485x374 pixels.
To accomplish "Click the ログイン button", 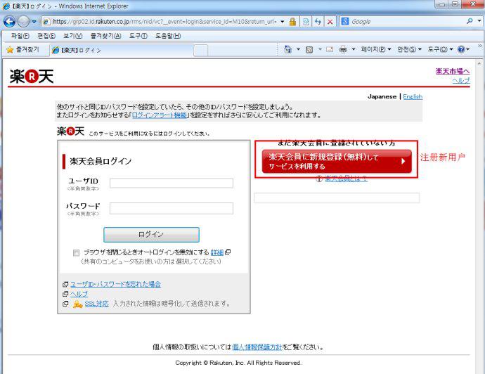I will pos(151,235).
